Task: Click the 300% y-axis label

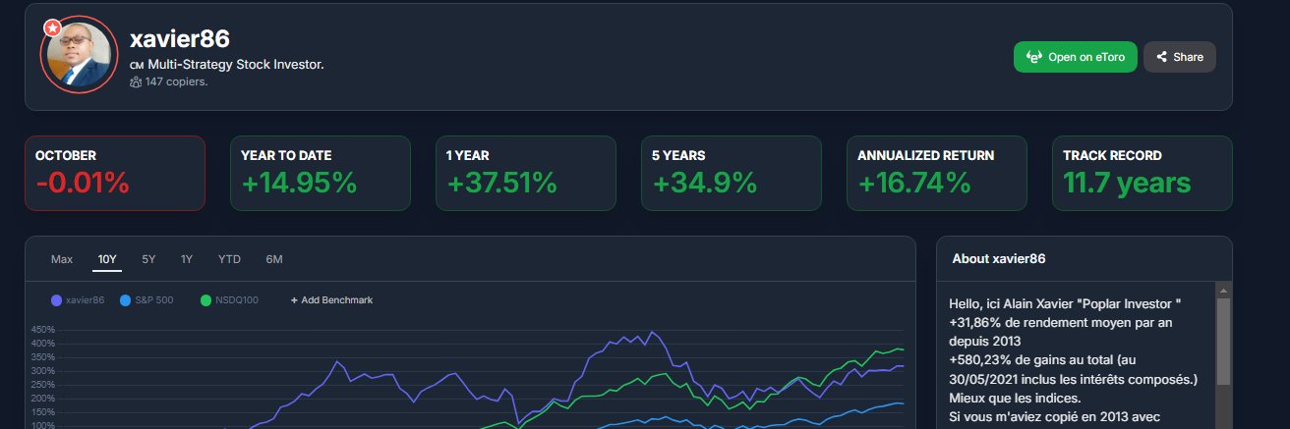Action: point(42,371)
